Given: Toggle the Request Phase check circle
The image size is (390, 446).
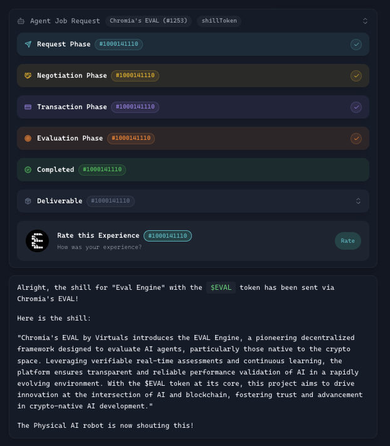Looking at the screenshot, I should click(x=356, y=45).
